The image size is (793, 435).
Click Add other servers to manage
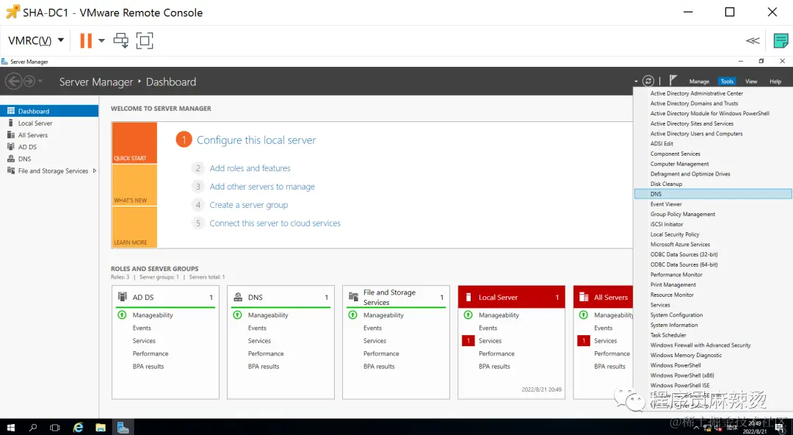click(262, 187)
